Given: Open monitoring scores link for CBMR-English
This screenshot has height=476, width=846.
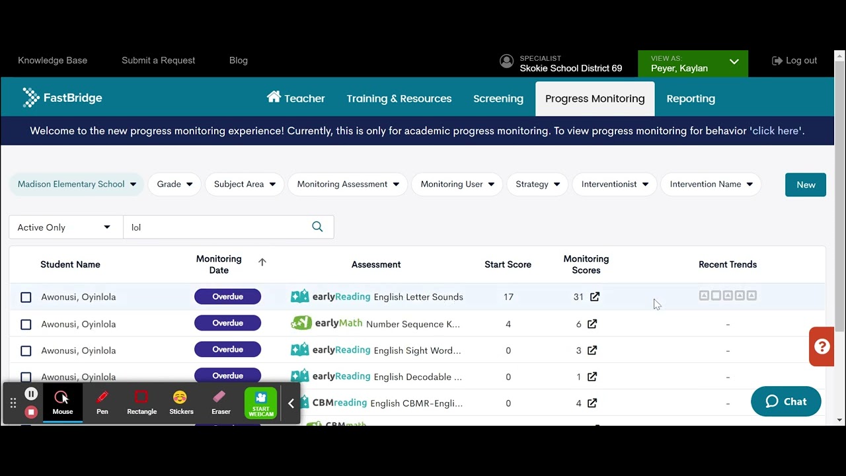Looking at the screenshot, I should tap(592, 403).
